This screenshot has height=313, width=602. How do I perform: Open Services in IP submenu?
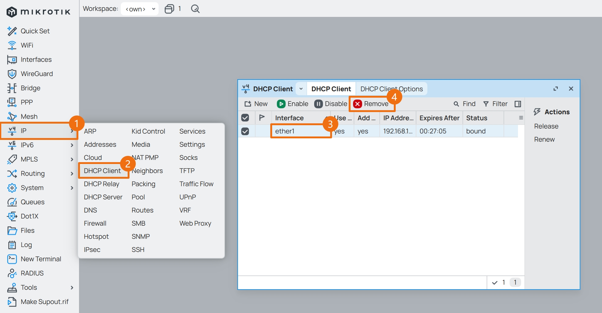tap(192, 131)
